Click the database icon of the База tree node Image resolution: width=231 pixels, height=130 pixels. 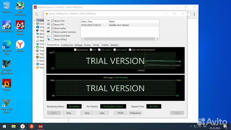point(38,64)
